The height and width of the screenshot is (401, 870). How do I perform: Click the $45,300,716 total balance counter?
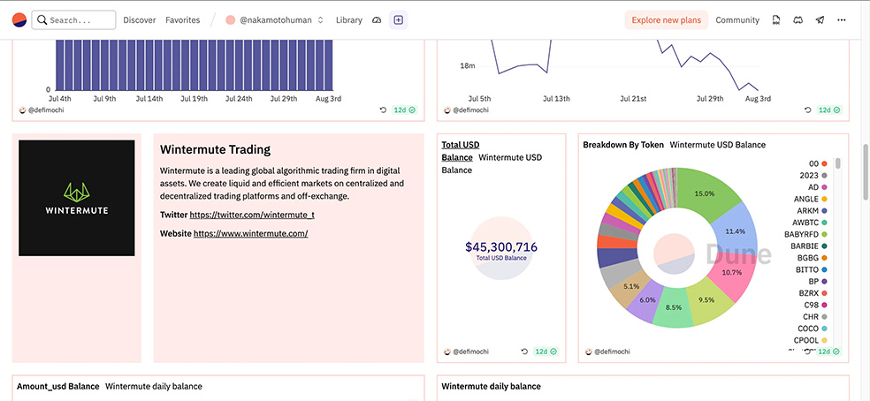click(501, 246)
